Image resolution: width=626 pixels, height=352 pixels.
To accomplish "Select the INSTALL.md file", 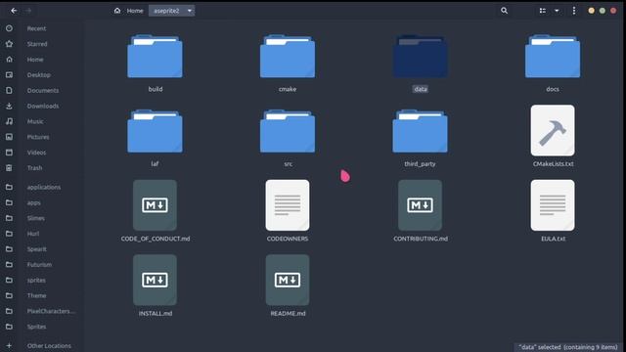I will pyautogui.click(x=155, y=280).
